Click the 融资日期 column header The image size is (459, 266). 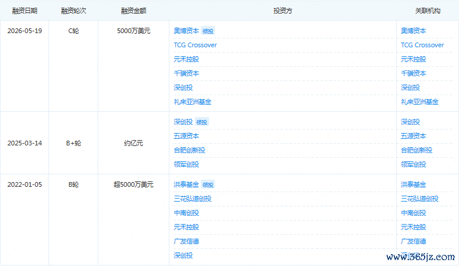25,11
